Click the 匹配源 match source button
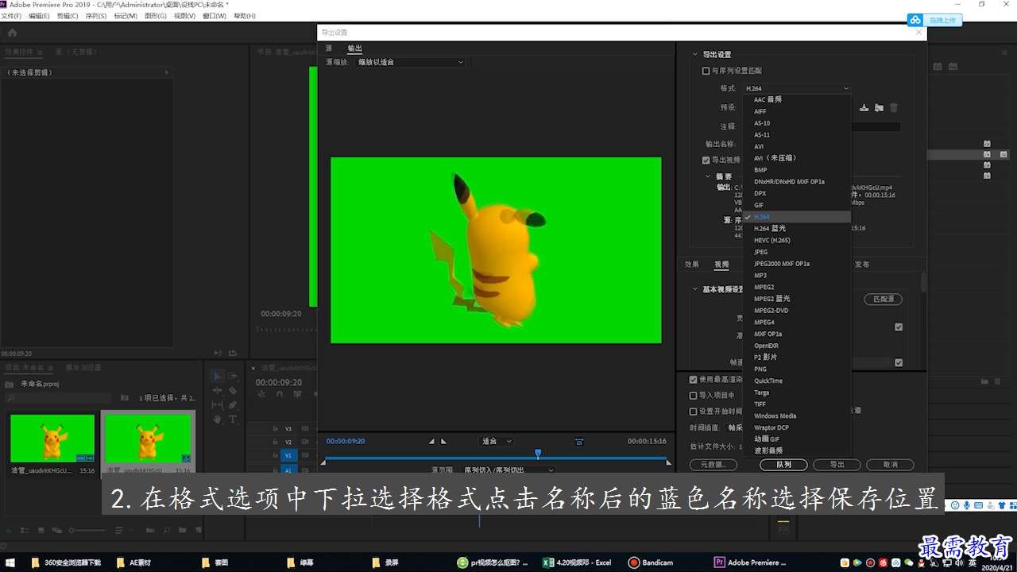The height and width of the screenshot is (572, 1017). tap(883, 300)
